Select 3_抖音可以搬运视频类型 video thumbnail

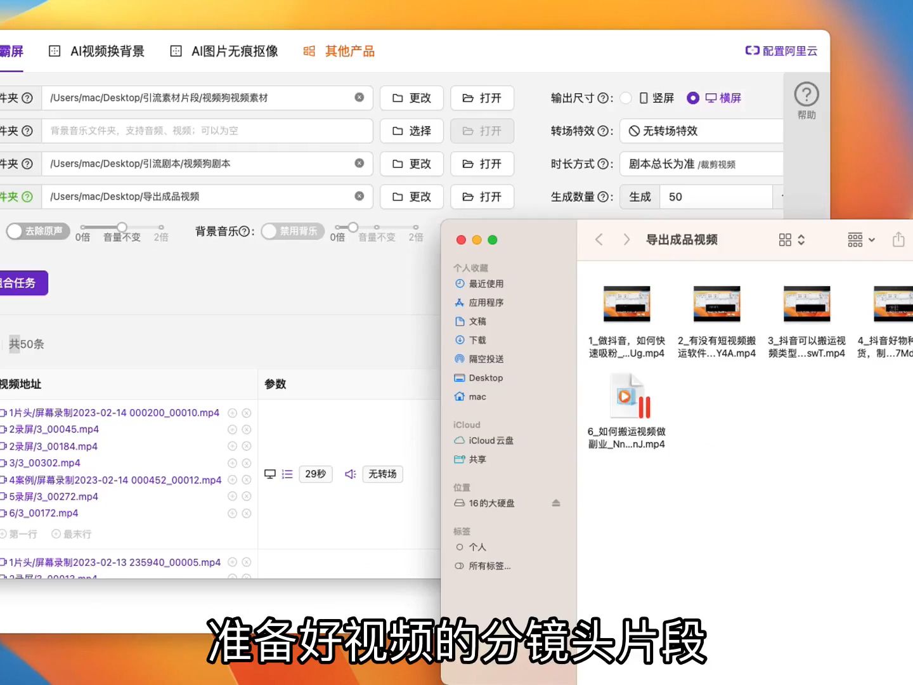pos(807,304)
